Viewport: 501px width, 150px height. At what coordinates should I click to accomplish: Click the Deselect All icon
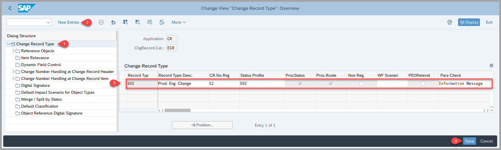[150, 22]
